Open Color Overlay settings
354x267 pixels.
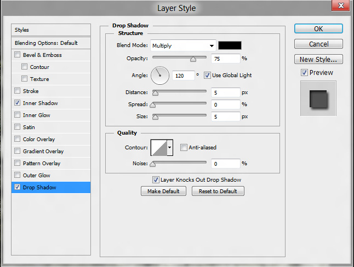tap(51, 139)
